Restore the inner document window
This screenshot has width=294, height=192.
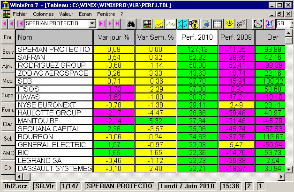(x=280, y=14)
